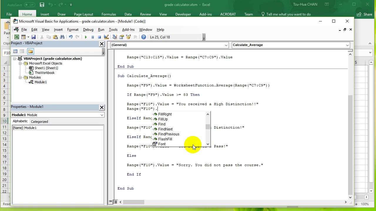Select Sheet1 (Sheet1) in project tree

[46, 68]
